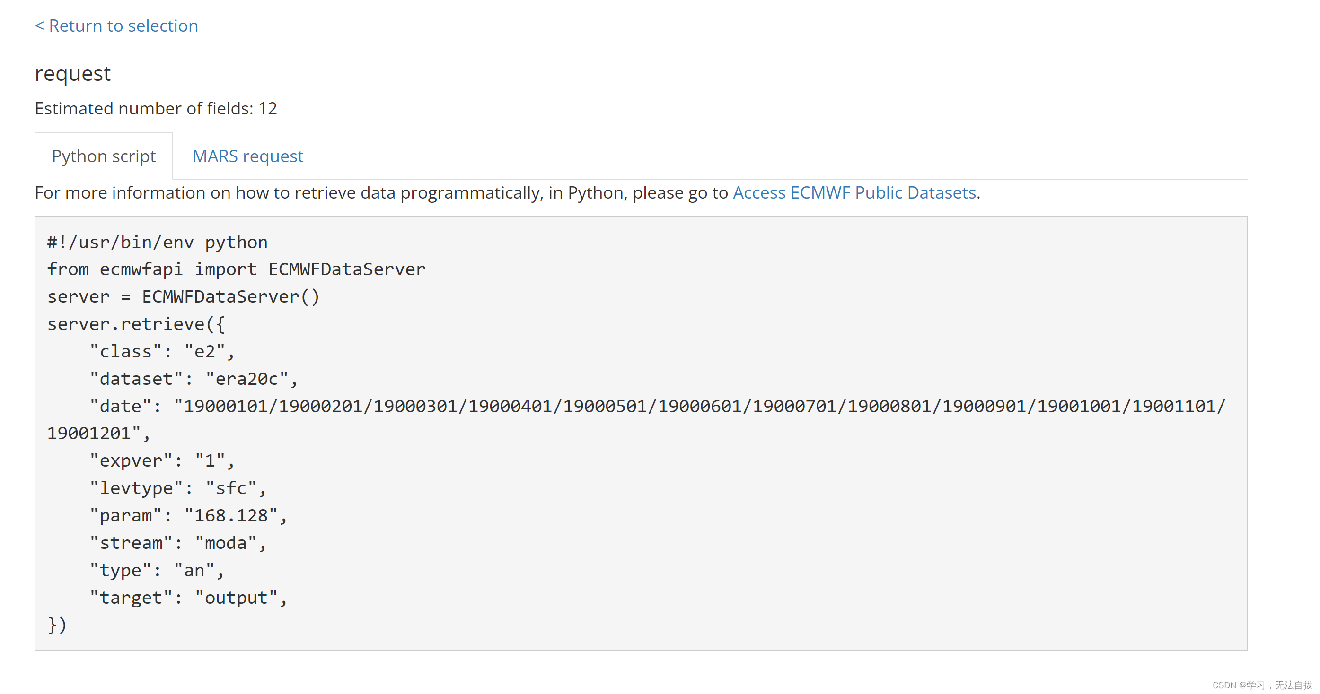Click the 'request' heading text
Image resolution: width=1320 pixels, height=694 pixels.
(x=73, y=74)
